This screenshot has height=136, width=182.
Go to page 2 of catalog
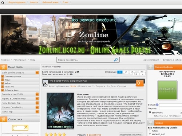click(126, 72)
